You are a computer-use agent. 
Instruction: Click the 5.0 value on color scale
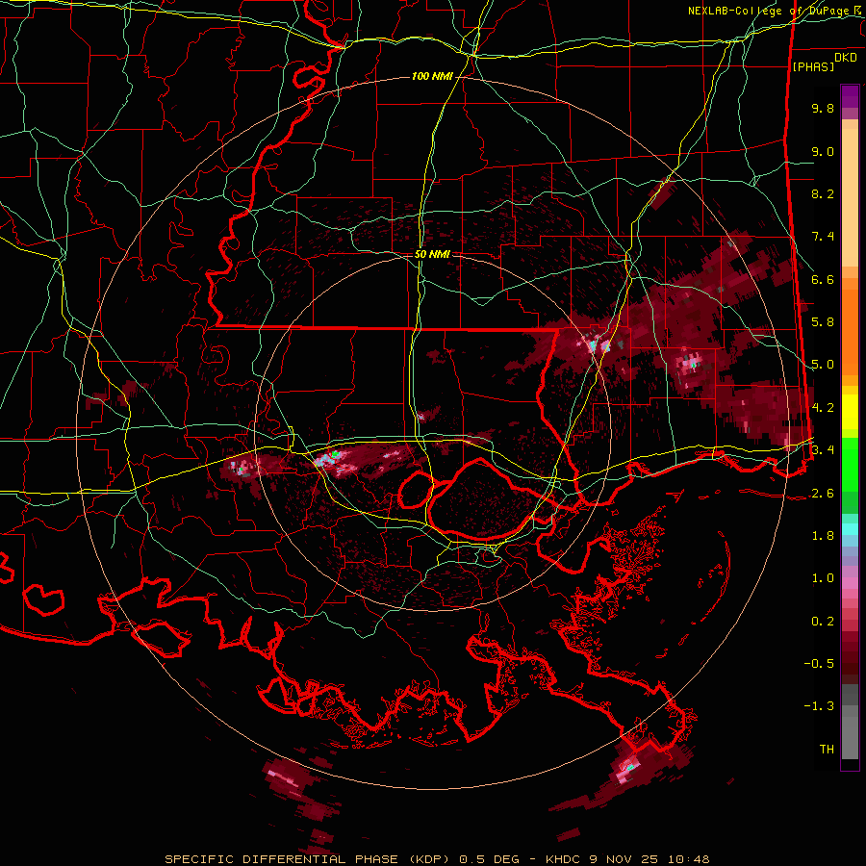(x=823, y=365)
